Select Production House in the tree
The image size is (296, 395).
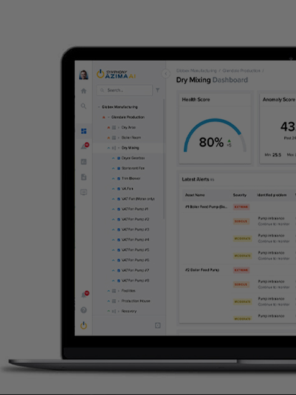tap(136, 301)
